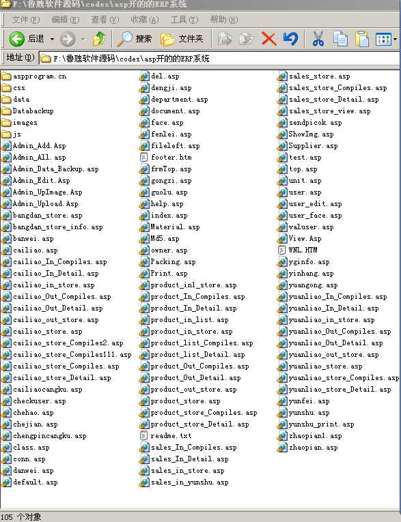The image size is (401, 522).
Task: Select file yuanliao_Out_Compiles.asp
Action: point(334,331)
